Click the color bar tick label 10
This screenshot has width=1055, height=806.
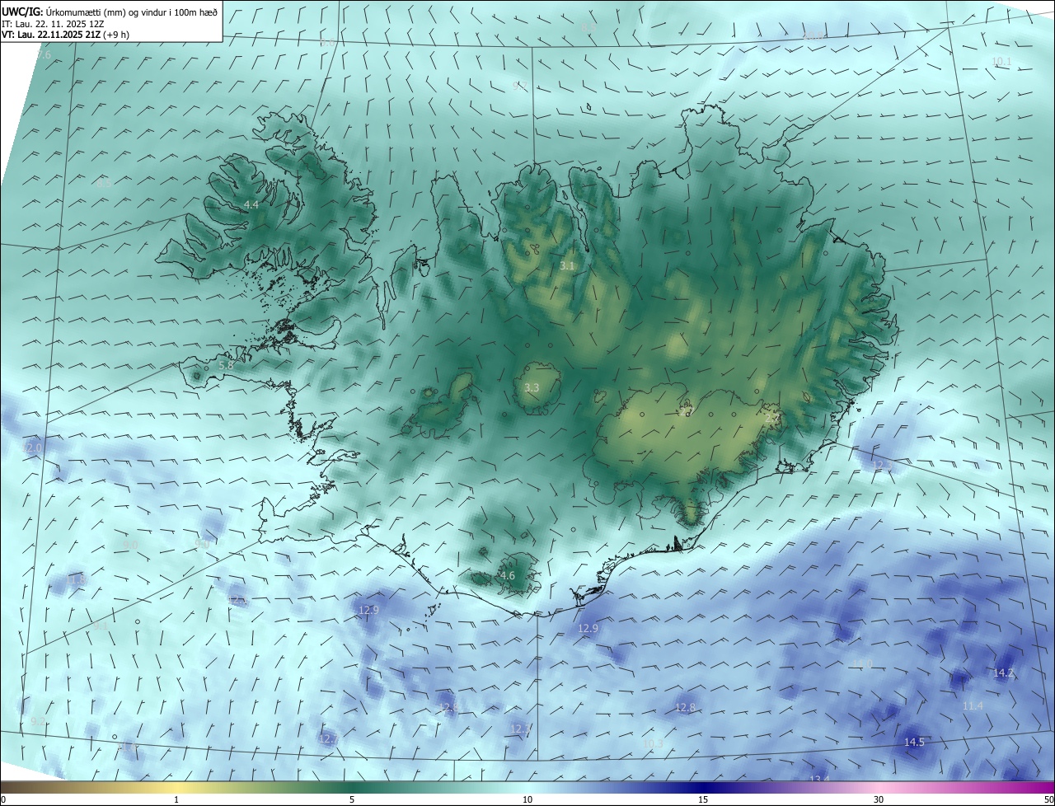point(527,799)
